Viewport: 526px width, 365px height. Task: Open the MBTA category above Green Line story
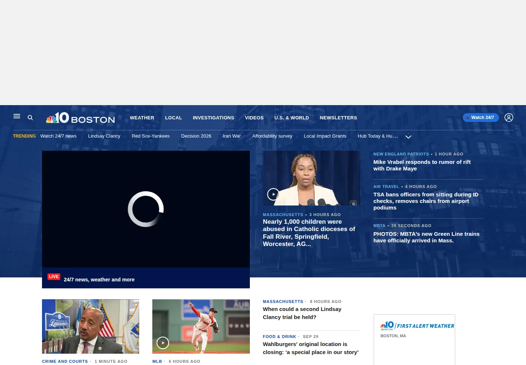pos(379,226)
